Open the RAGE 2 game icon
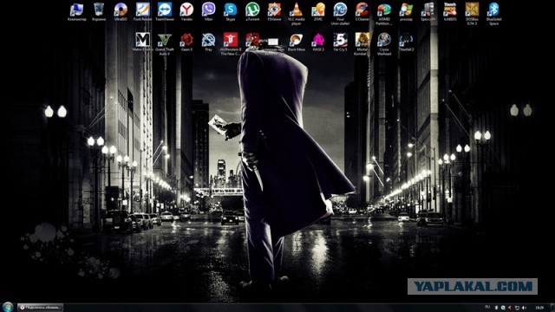 click(318, 42)
